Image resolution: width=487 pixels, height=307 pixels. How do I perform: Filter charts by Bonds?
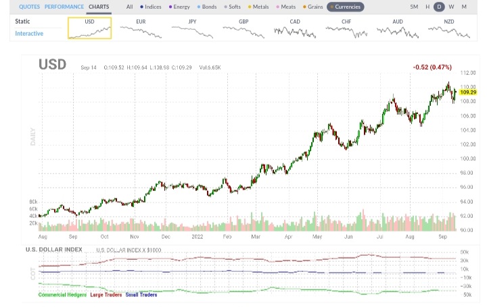pos(207,7)
